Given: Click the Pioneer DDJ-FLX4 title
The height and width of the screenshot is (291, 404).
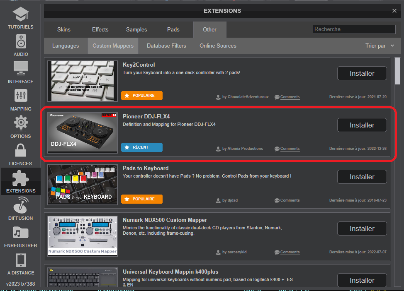Looking at the screenshot, I should pos(146,116).
